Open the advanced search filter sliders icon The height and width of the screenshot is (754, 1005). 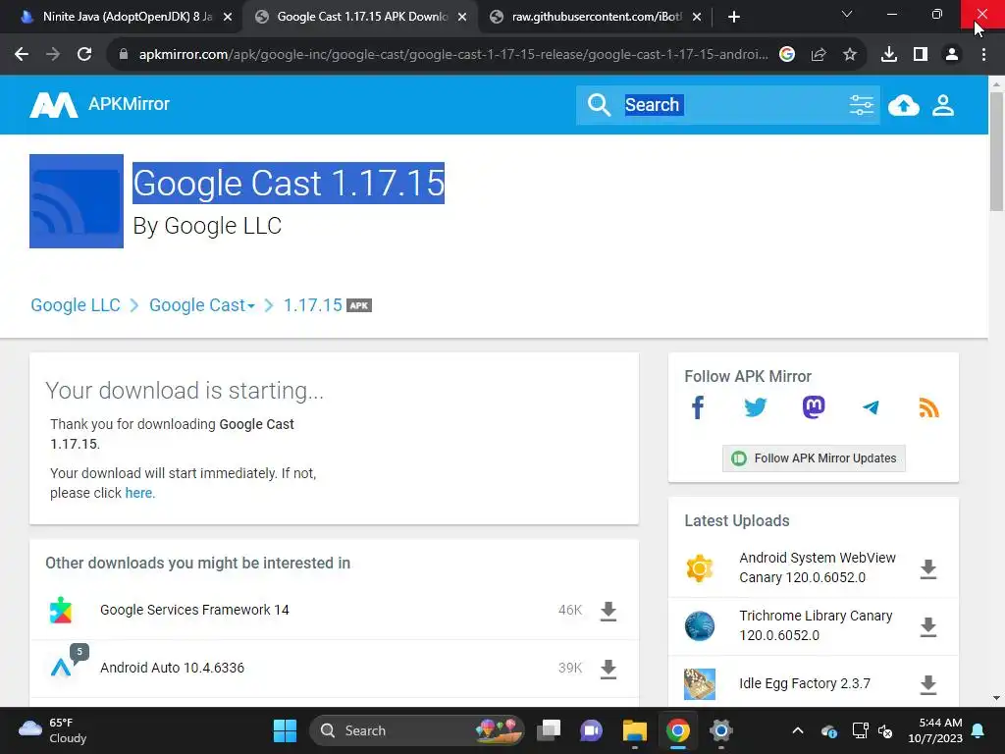[861, 104]
